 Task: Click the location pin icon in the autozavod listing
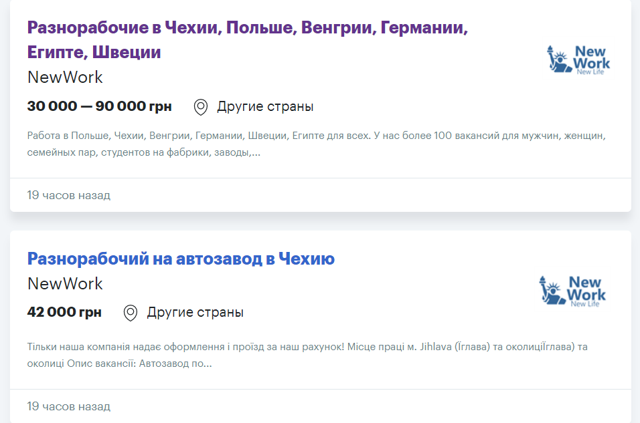(131, 313)
